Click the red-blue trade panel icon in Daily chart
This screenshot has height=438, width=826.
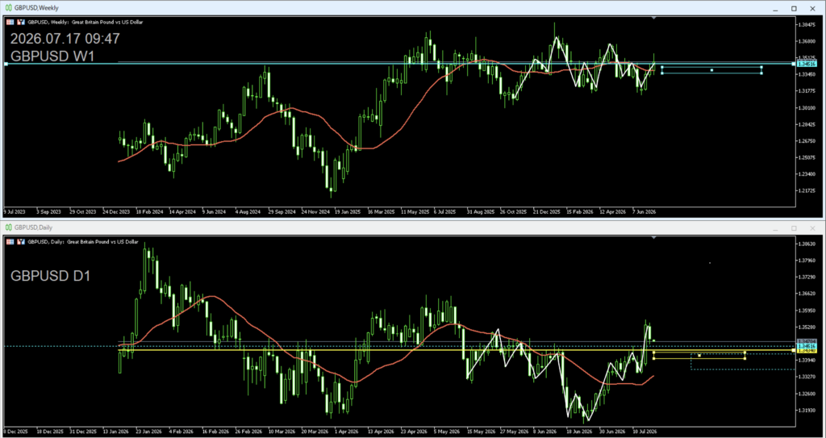click(x=20, y=242)
